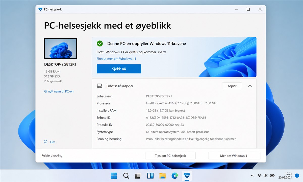
Task: Click the Prosessor label
Action: tap(104, 103)
